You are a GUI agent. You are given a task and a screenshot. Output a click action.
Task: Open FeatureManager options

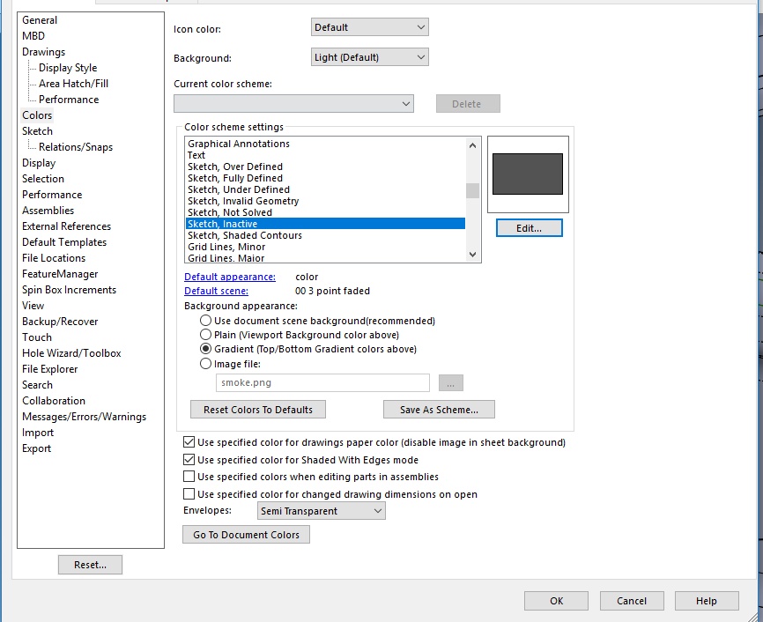(x=60, y=274)
